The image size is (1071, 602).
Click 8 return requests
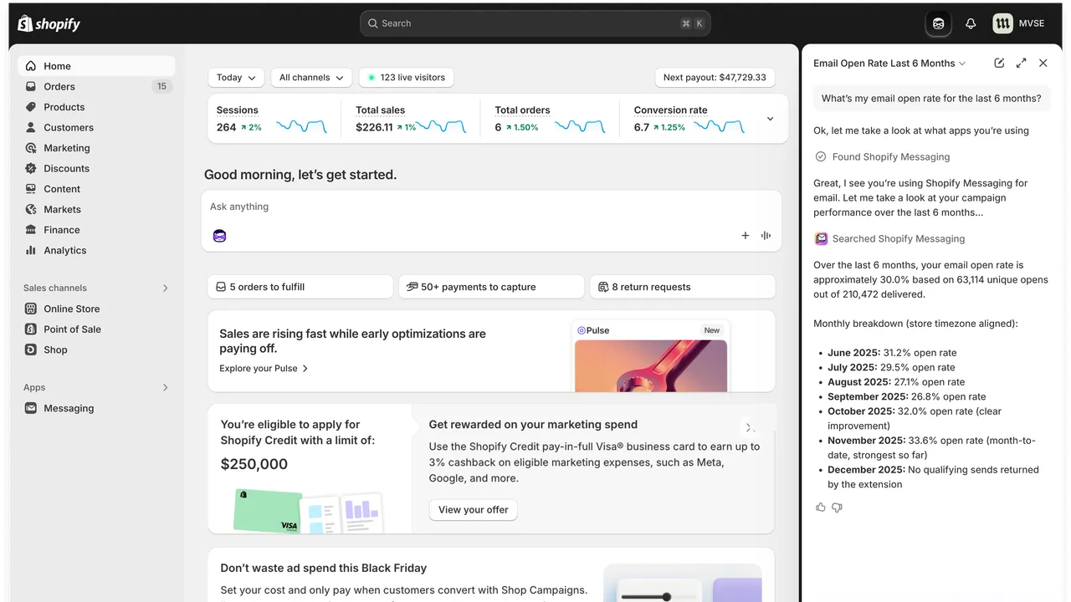click(x=683, y=287)
